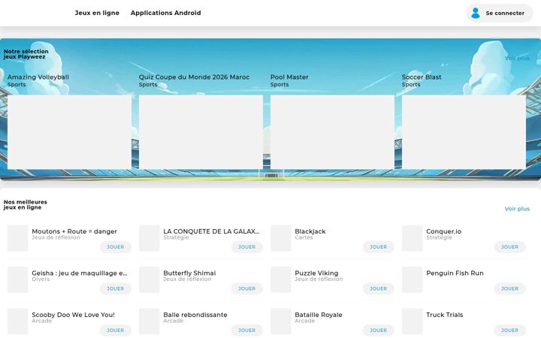Click the Truck Trials title

(444, 315)
